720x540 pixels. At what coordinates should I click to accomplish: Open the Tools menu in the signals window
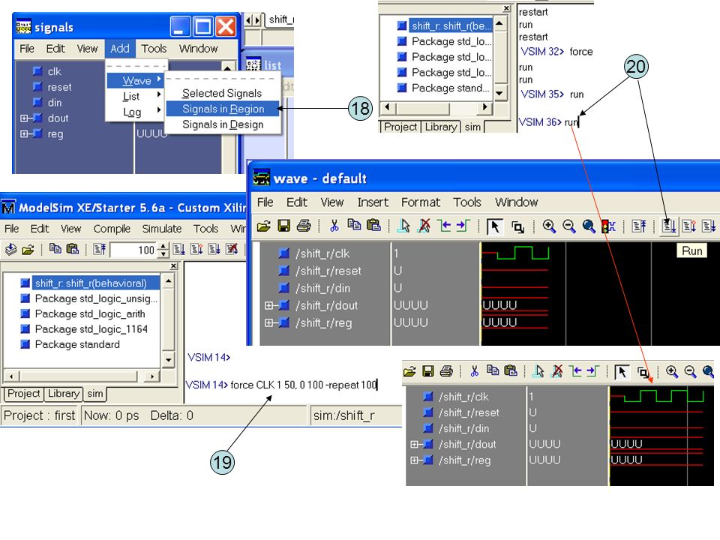(154, 49)
